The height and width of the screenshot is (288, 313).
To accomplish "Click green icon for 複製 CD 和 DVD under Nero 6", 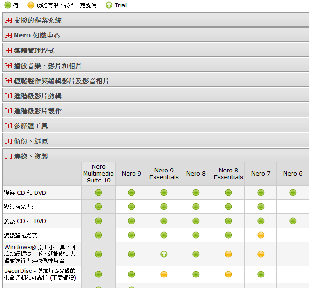I will pyautogui.click(x=292, y=192).
